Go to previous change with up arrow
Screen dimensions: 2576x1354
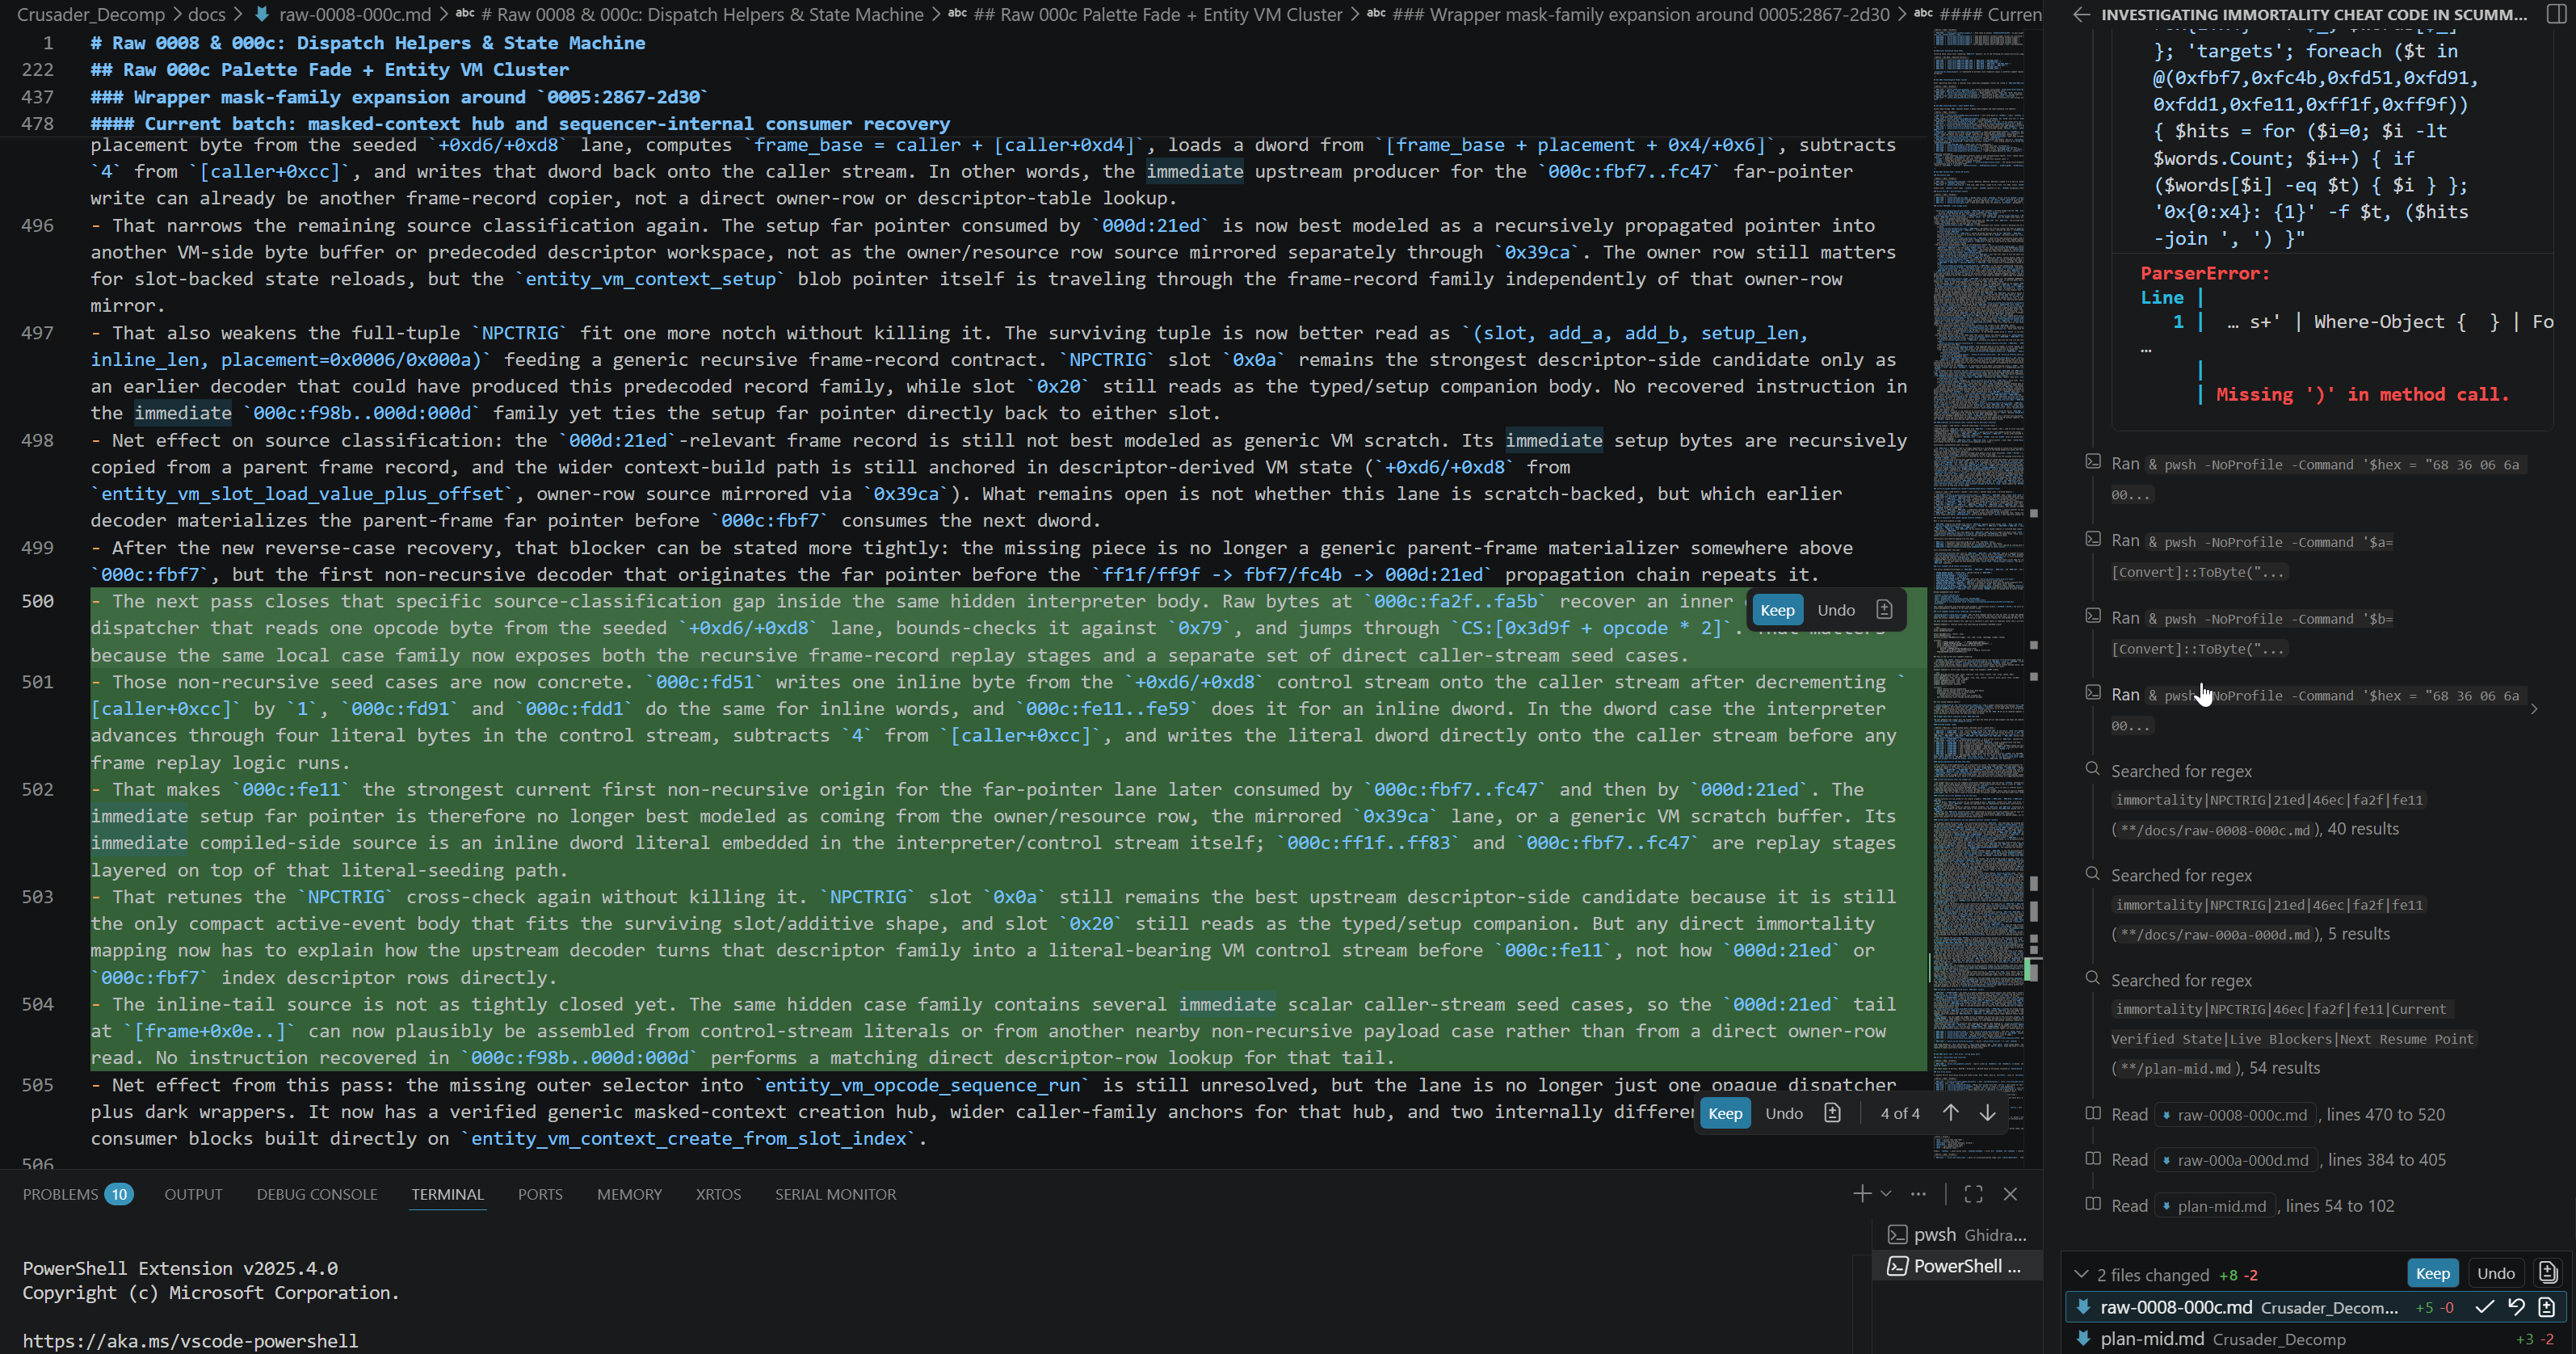click(1950, 1113)
